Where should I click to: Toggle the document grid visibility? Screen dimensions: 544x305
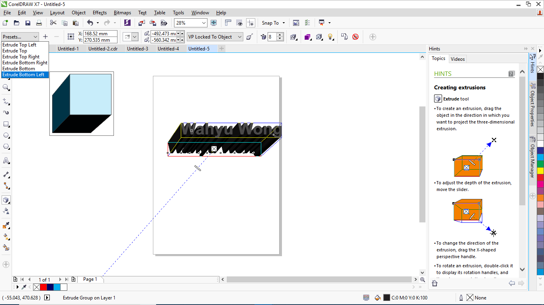[239, 23]
